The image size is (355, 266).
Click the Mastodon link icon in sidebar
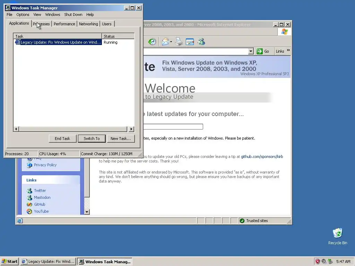click(29, 197)
